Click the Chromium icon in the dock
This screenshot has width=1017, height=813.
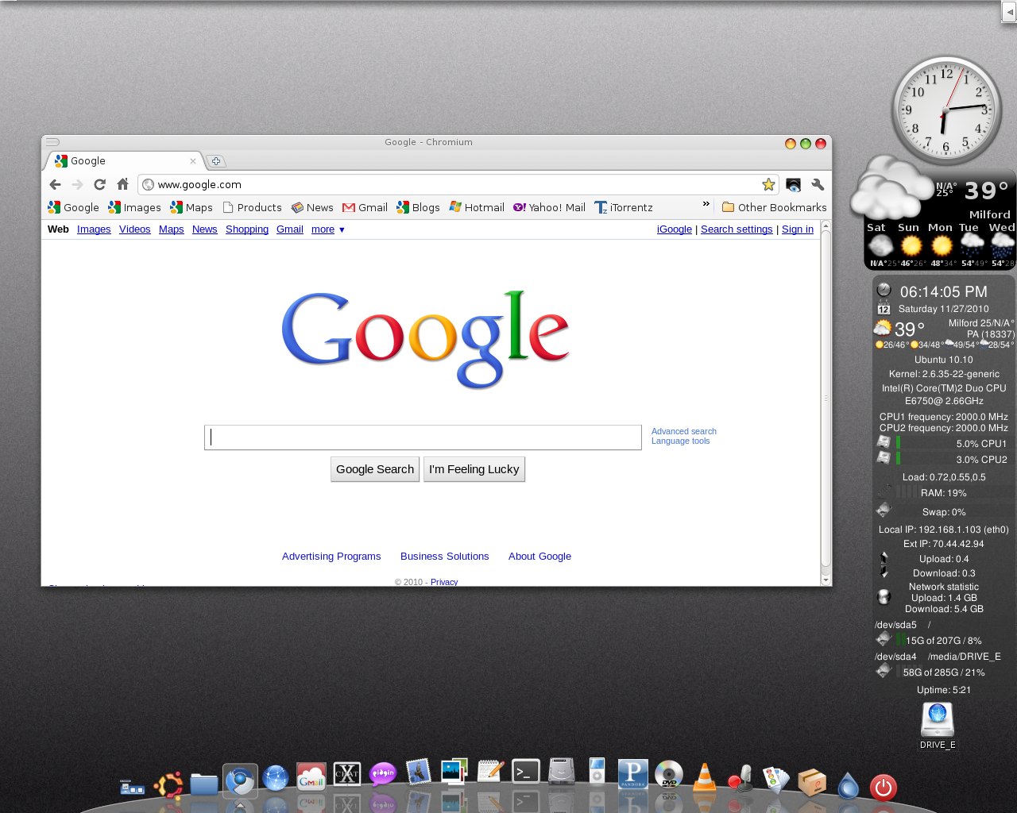click(240, 781)
